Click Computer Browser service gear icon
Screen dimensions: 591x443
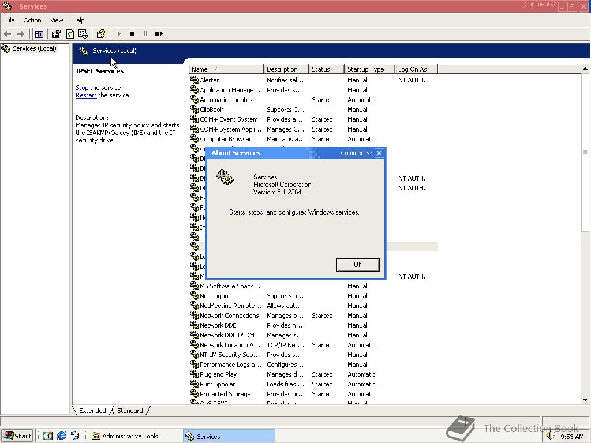[x=194, y=138]
